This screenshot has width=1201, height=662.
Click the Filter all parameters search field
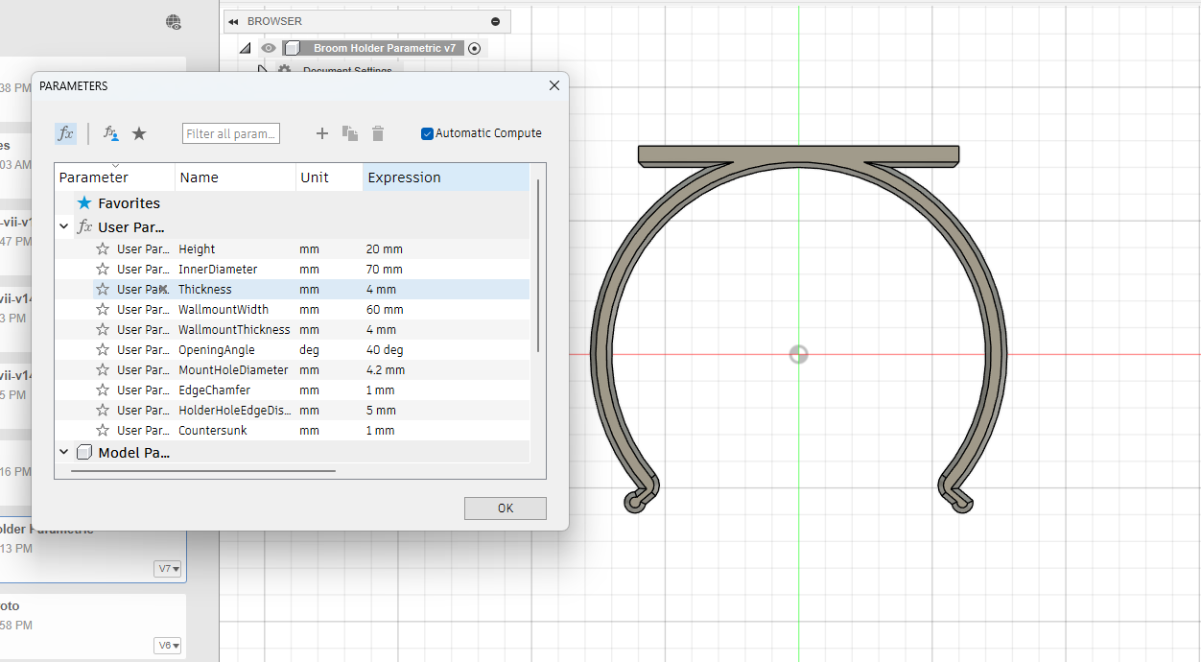[x=230, y=134]
